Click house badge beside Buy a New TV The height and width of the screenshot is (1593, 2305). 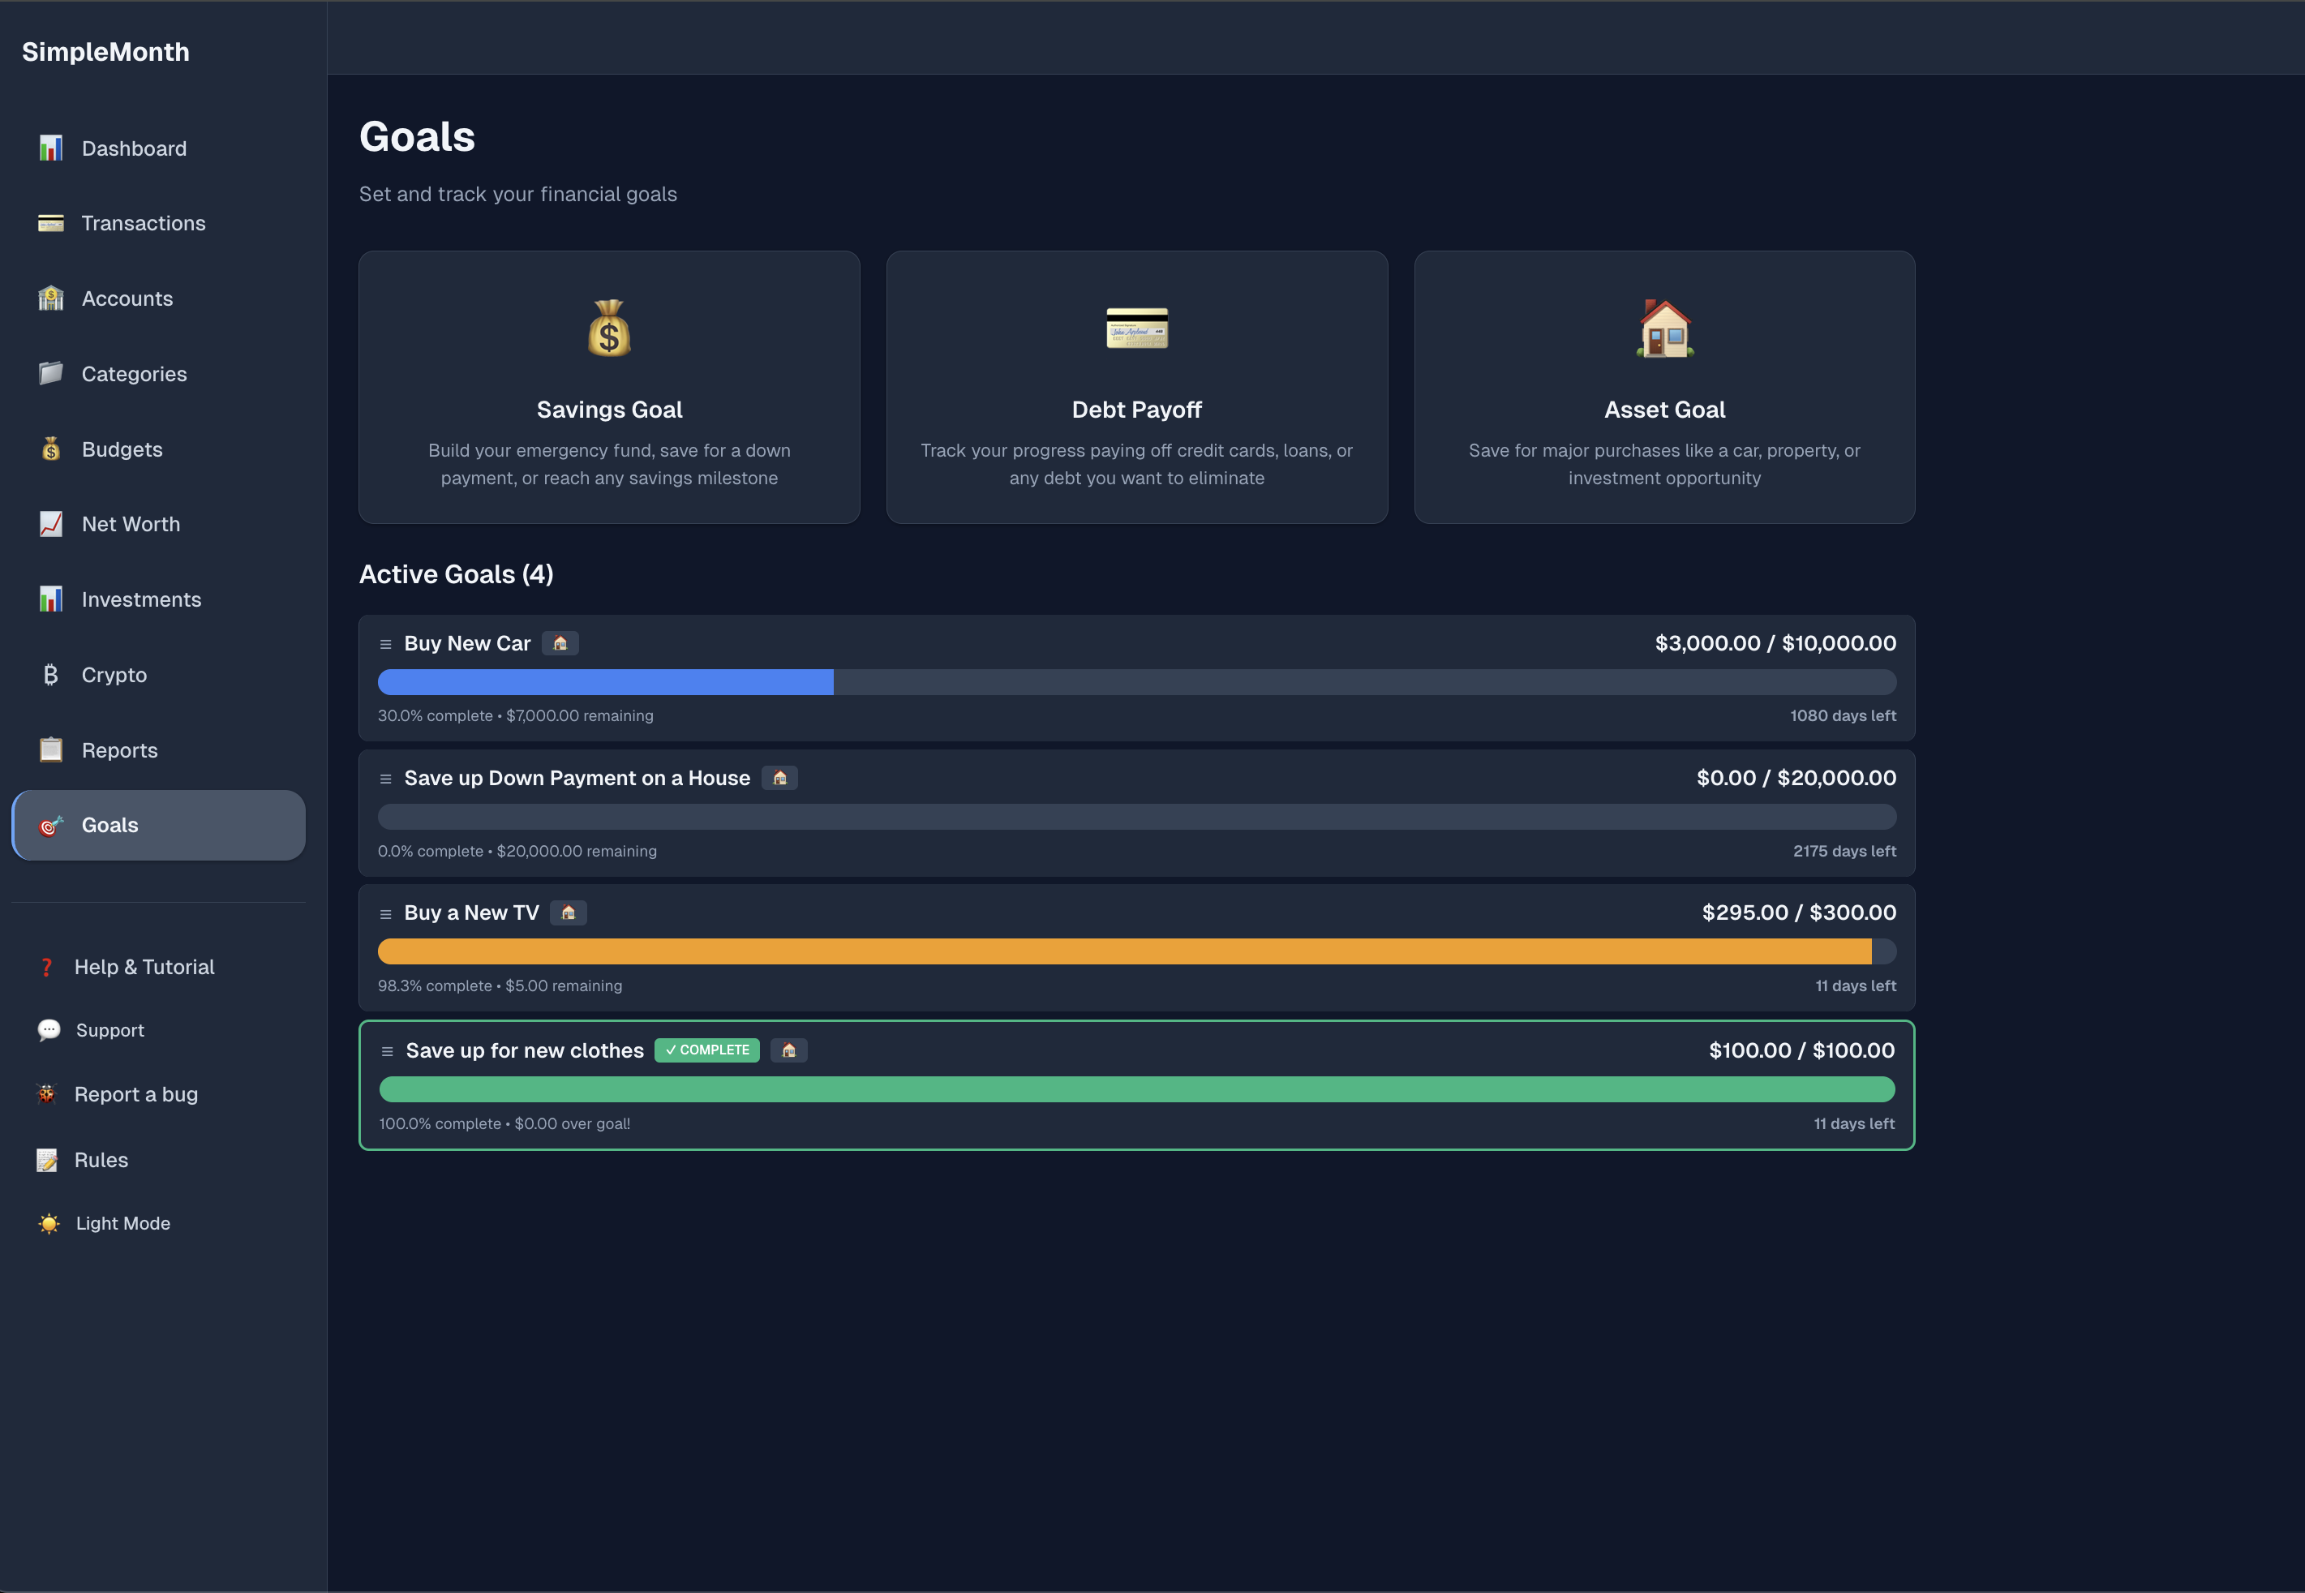click(568, 913)
